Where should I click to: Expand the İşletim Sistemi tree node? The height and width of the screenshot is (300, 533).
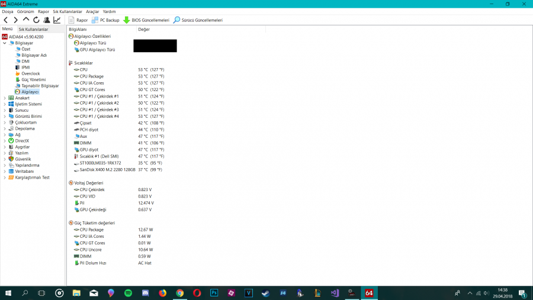pyautogui.click(x=4, y=104)
